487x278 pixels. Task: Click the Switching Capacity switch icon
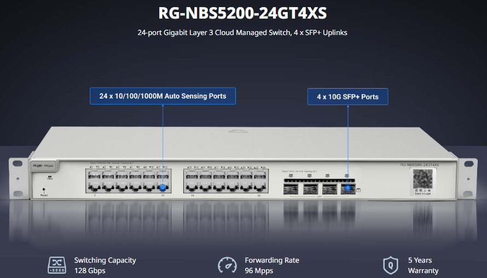tap(57, 265)
